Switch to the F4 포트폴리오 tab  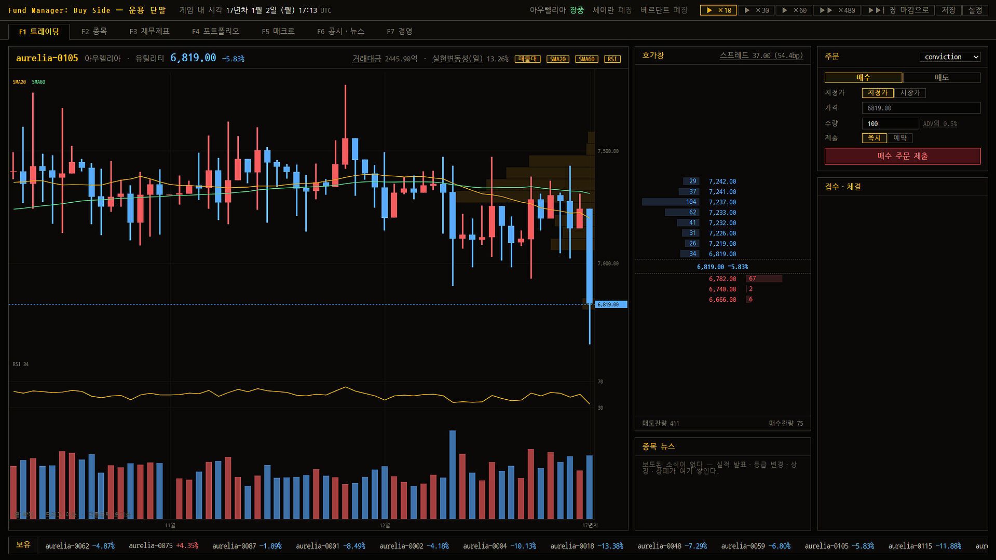pos(215,32)
